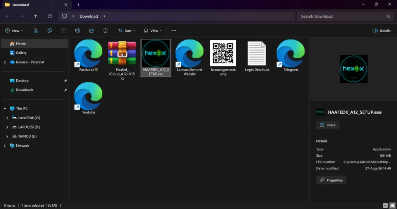Expand Local Disk (C:) node
This screenshot has width=397, height=209.
pyautogui.click(x=7, y=118)
